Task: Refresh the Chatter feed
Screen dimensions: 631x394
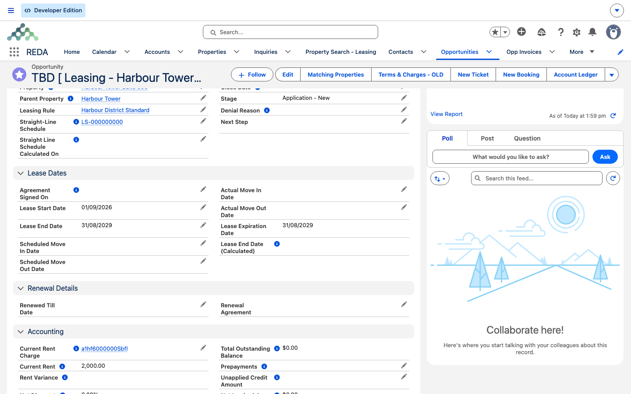Action: coord(613,178)
